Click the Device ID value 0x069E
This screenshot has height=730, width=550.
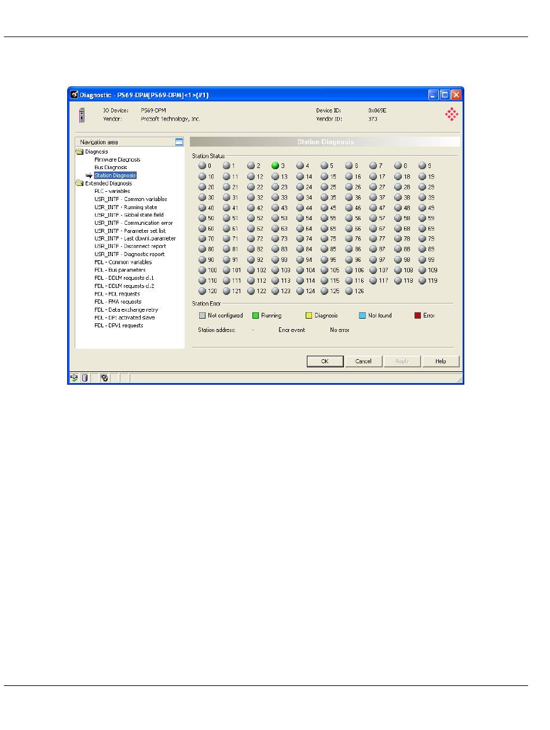tap(377, 110)
